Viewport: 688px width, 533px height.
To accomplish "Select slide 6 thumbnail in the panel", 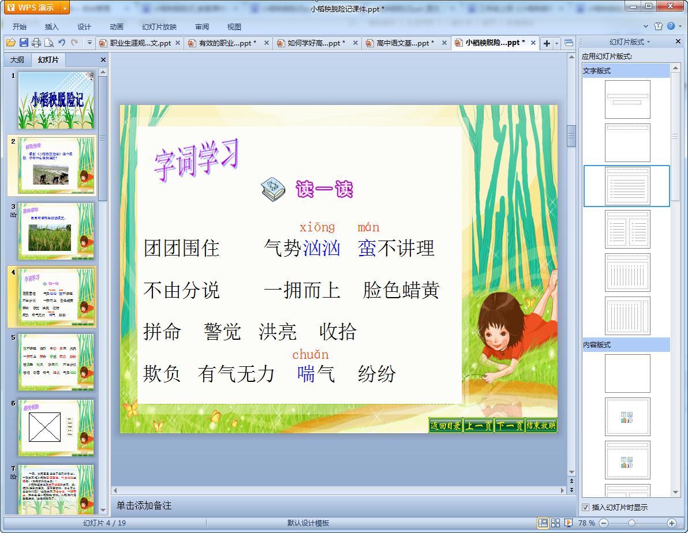I will 56,427.
